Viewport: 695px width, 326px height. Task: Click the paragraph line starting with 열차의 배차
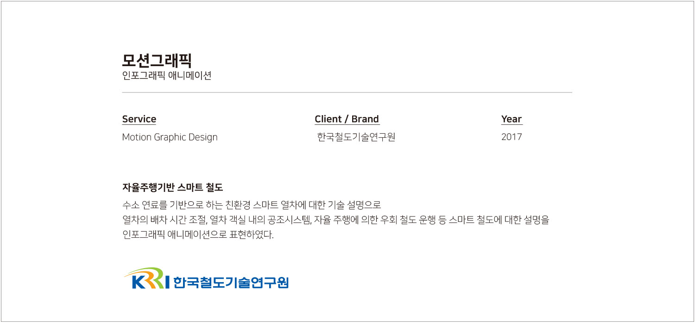[335, 220]
